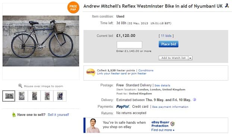Select the first bike thumbnail
Screen dimensions: 232x139
tap(9, 96)
